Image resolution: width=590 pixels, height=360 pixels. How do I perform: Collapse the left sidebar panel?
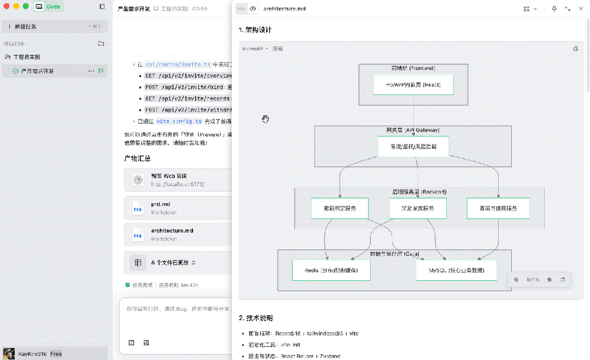102,7
